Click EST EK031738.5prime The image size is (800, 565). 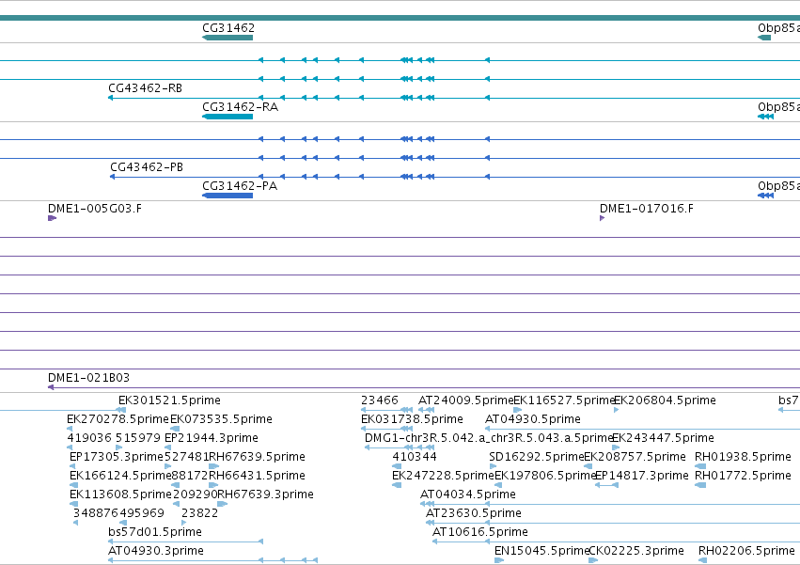[413, 419]
